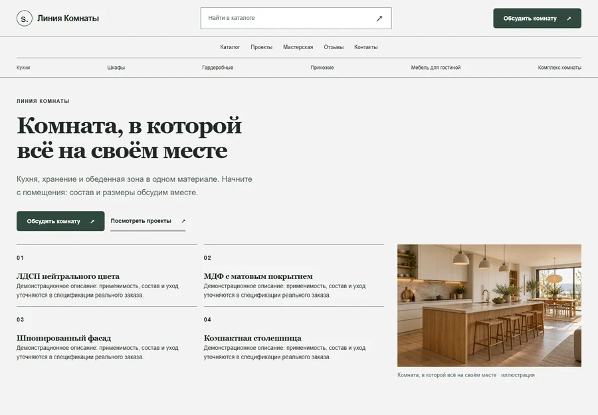Viewport: 598px width, 415px height.
Task: Click the paragraph starting 'Кухня, хранение и обеденная зона'
Action: pyautogui.click(x=134, y=185)
